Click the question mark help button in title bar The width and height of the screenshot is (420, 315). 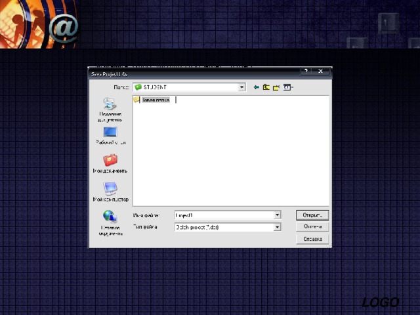pos(305,71)
